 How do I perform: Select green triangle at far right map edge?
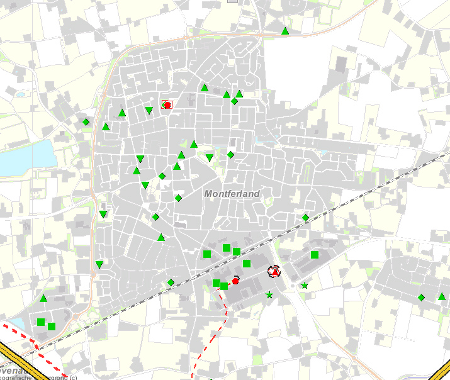[442, 296]
